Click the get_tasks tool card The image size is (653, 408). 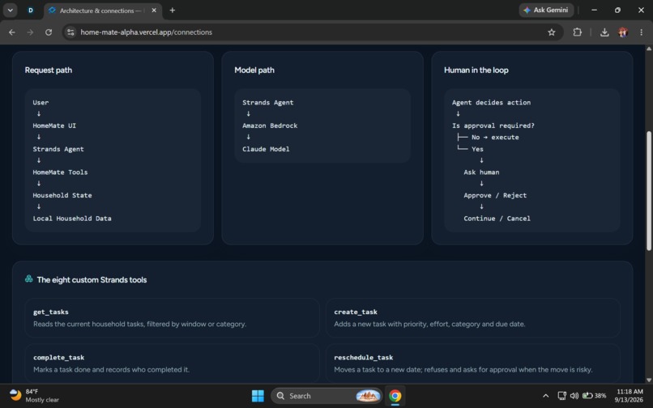coord(172,317)
